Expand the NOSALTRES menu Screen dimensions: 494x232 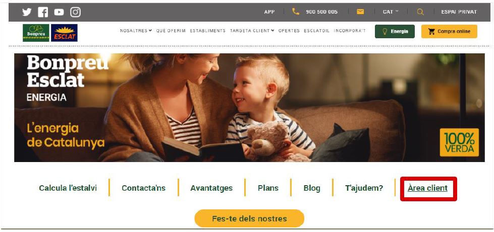pyautogui.click(x=136, y=31)
